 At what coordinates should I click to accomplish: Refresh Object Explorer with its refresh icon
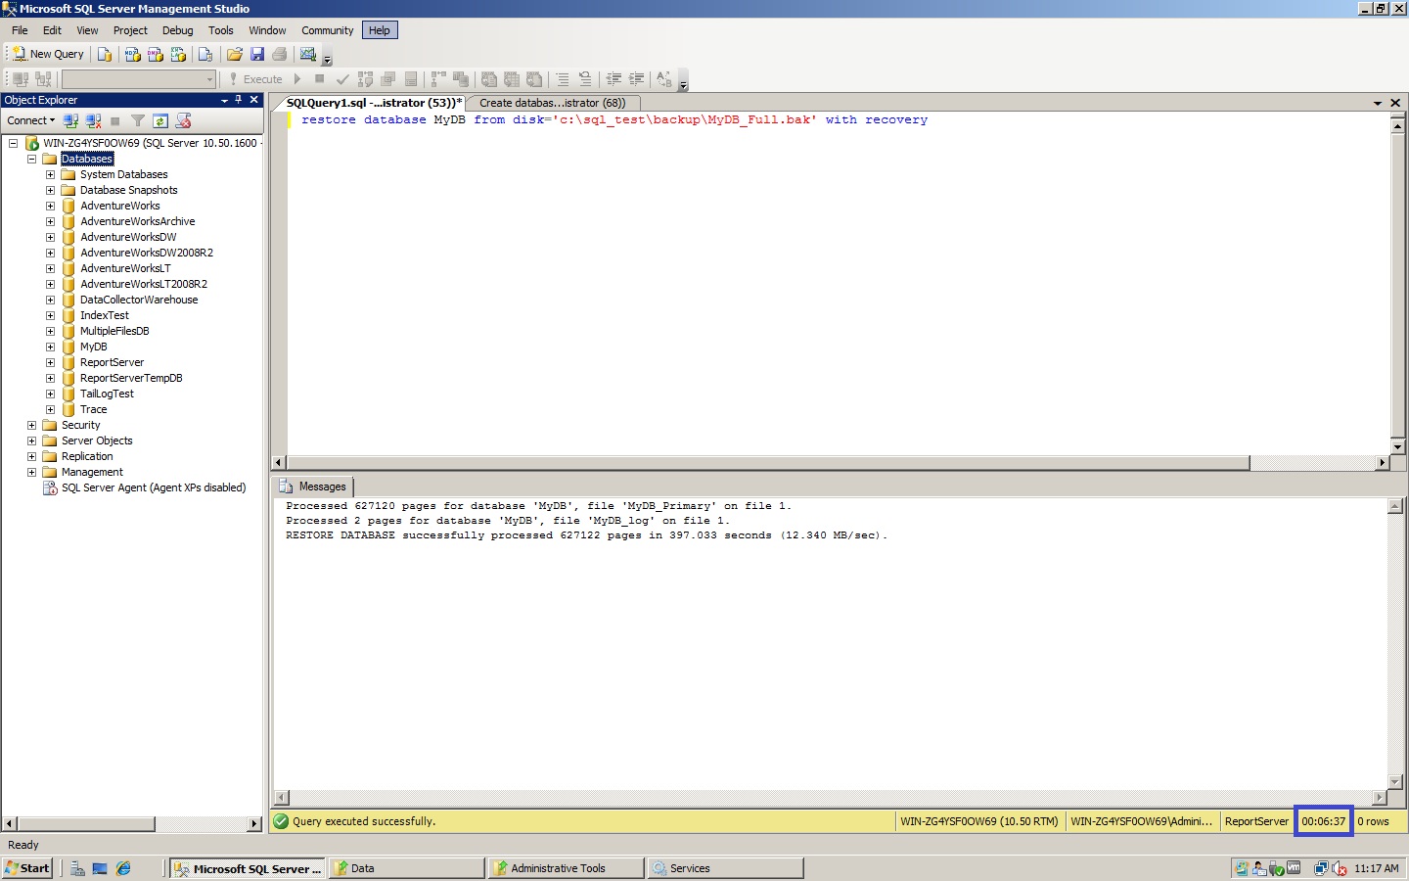click(160, 120)
